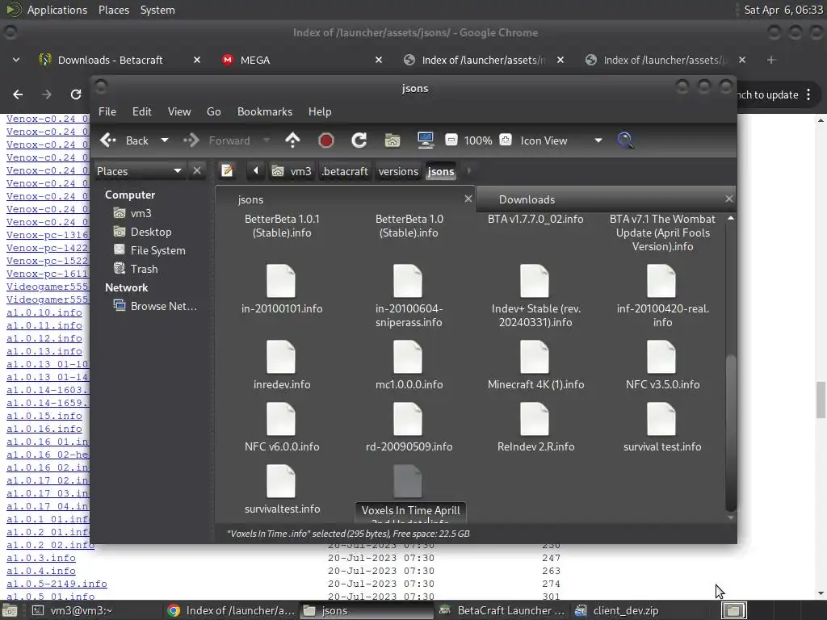827x620 pixels.
Task: Select versions path bar segment
Action: click(398, 171)
